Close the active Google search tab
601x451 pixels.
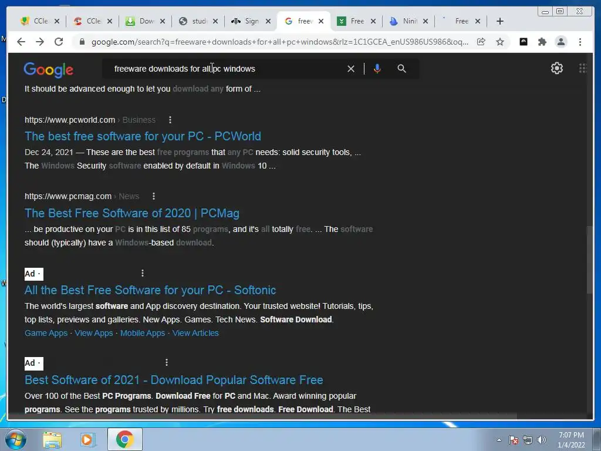click(321, 21)
